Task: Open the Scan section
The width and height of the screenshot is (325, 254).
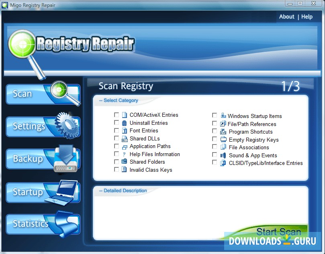Action: (43, 94)
